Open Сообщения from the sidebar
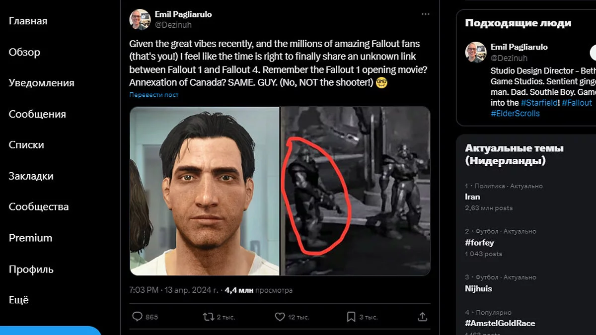The height and width of the screenshot is (335, 596). (37, 114)
